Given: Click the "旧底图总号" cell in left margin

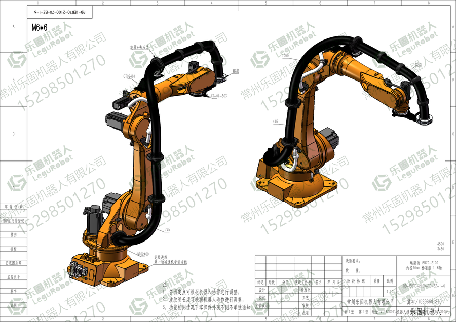Looking at the screenshot, I should pyautogui.click(x=14, y=263).
